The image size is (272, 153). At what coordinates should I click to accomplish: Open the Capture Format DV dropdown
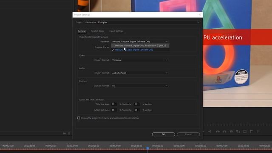(x=140, y=86)
